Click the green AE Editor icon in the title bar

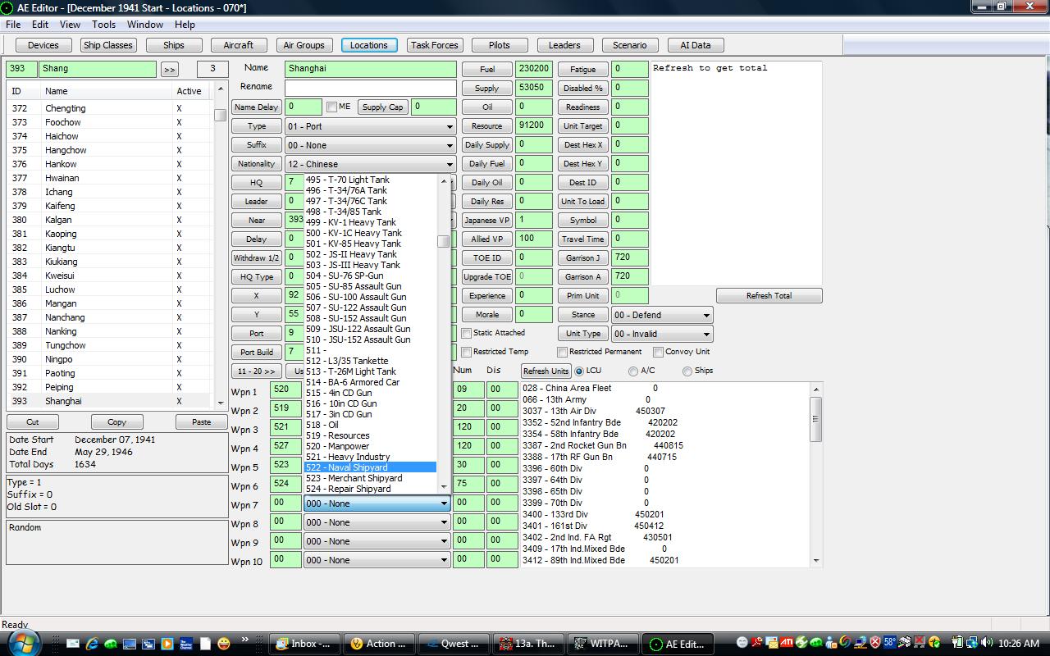(7, 7)
